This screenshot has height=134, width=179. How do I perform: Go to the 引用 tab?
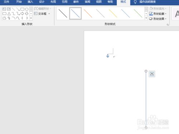(64, 2)
